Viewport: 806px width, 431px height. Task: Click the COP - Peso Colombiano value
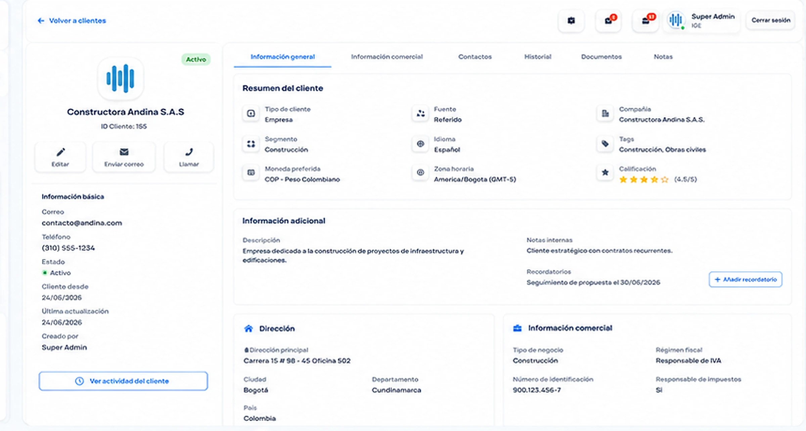(x=302, y=179)
